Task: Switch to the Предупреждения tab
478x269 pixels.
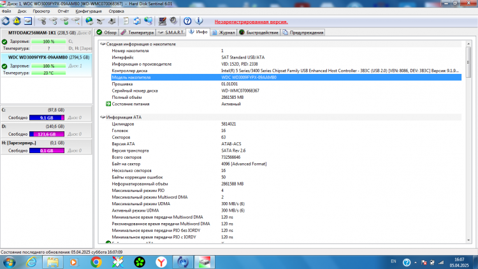Action: (303, 33)
